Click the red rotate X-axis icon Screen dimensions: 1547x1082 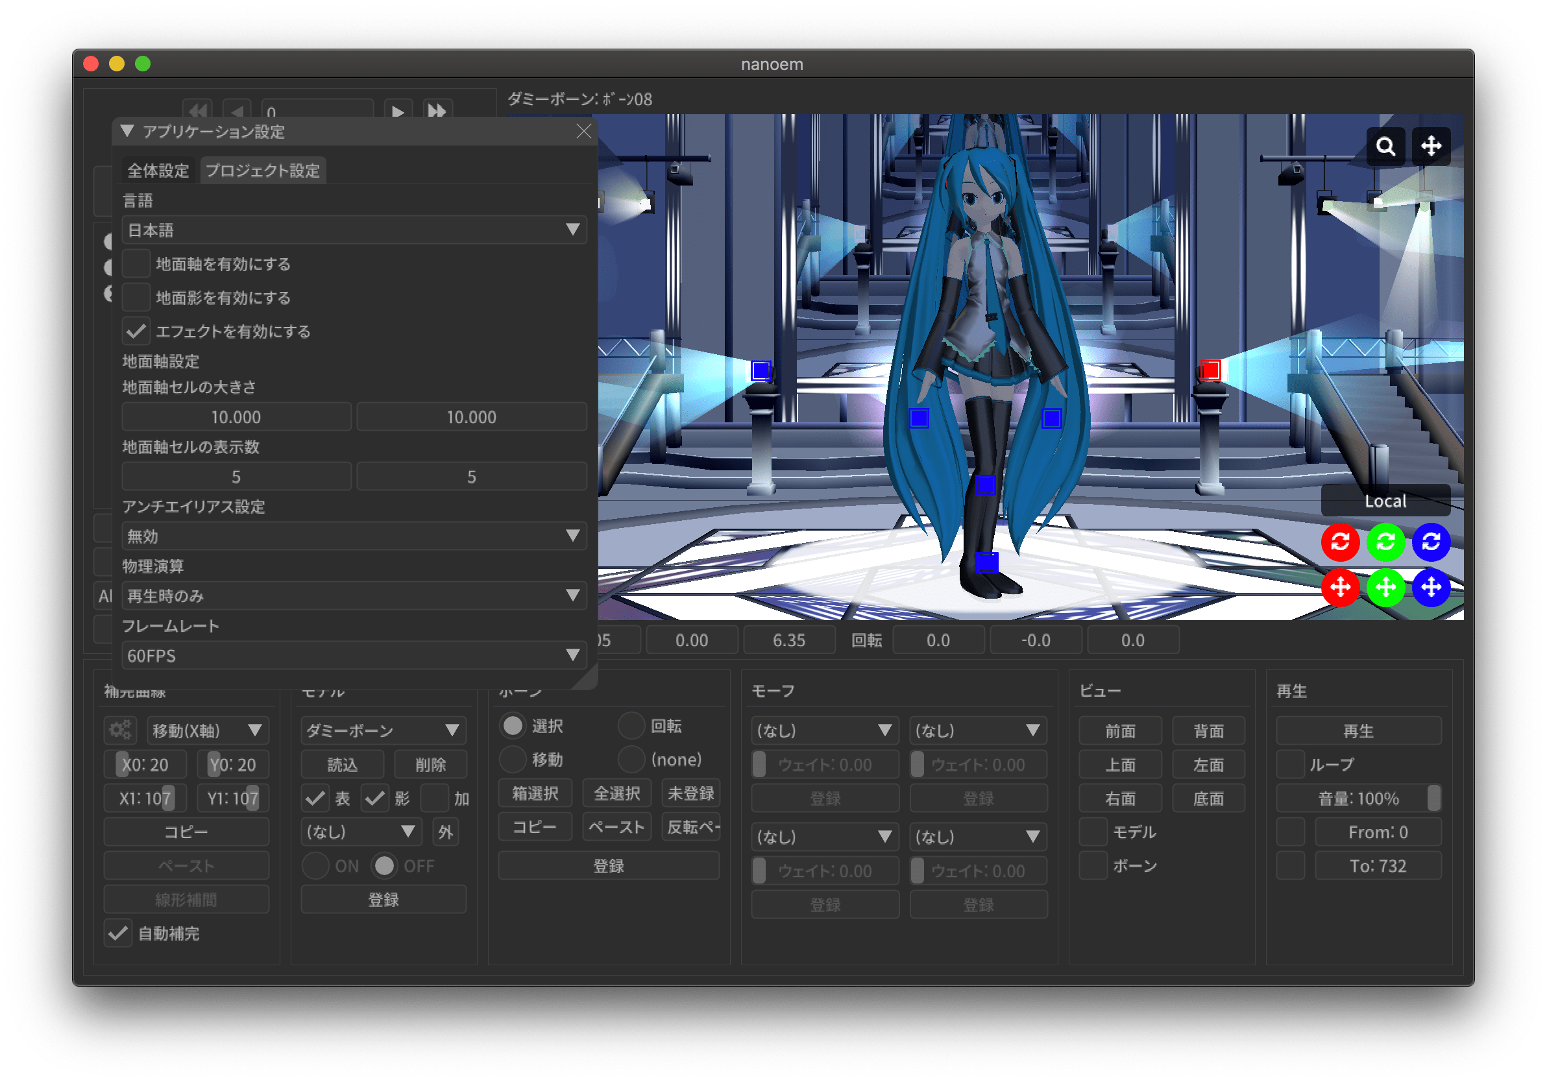click(1340, 542)
